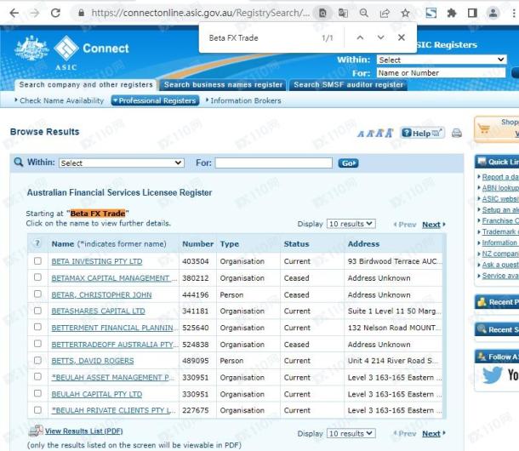The height and width of the screenshot is (451, 519).
Task: Close the find-in-page bar
Action: click(x=402, y=37)
